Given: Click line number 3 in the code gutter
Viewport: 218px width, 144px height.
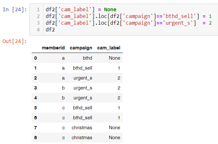Looking at the screenshot, I should pyautogui.click(x=38, y=23).
